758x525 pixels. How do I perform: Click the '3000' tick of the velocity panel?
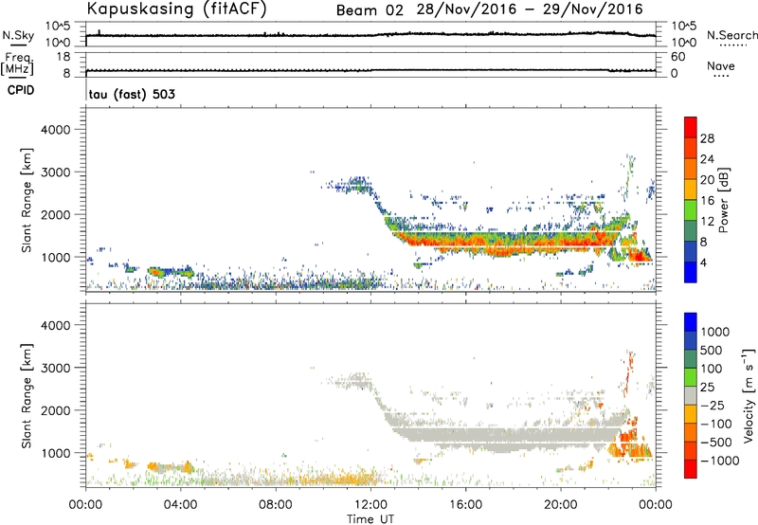pos(55,368)
